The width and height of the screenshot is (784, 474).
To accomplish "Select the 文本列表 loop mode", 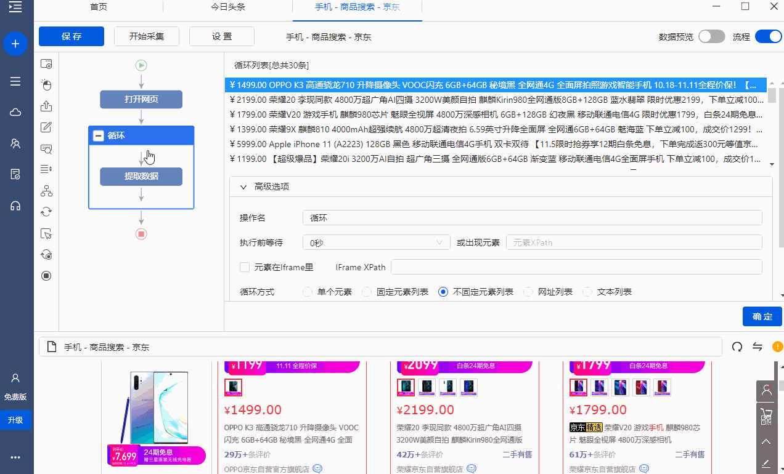I will click(587, 292).
